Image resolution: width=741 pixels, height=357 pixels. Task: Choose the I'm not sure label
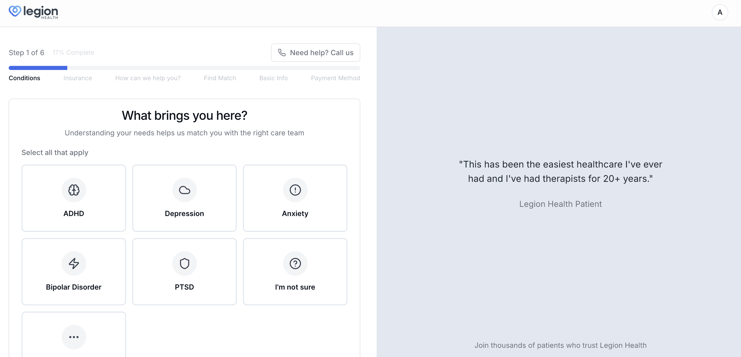pyautogui.click(x=295, y=287)
